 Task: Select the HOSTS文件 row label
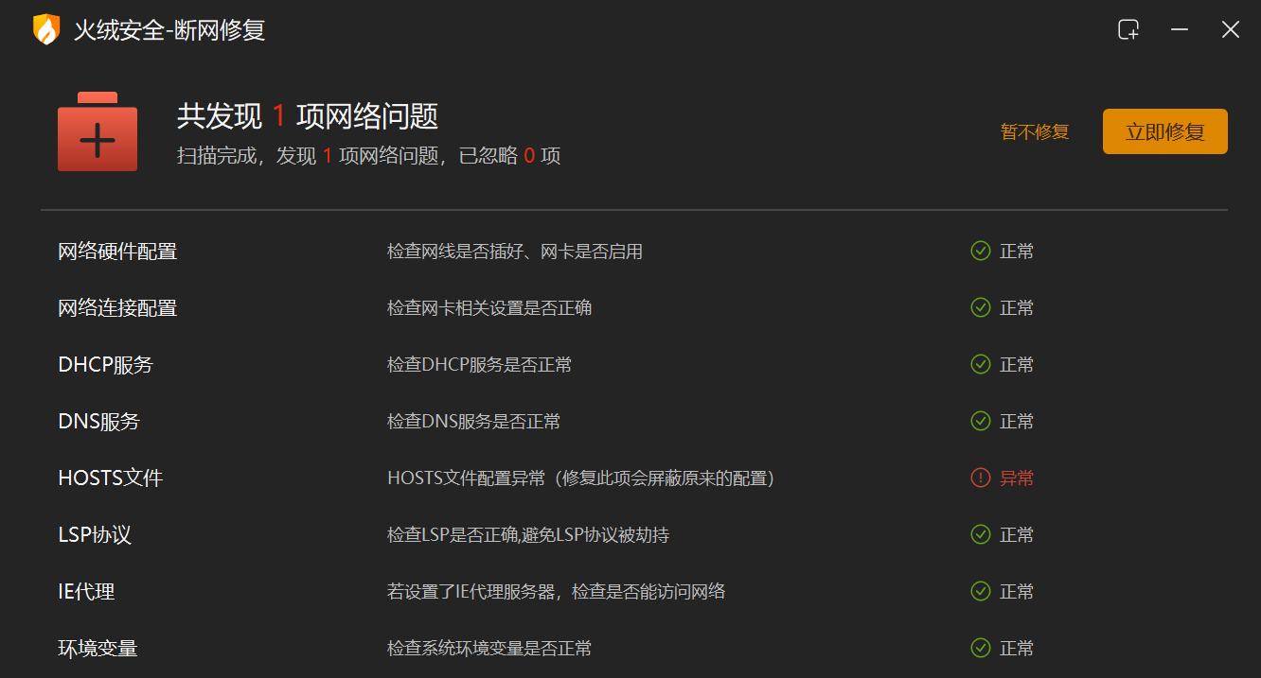[111, 478]
